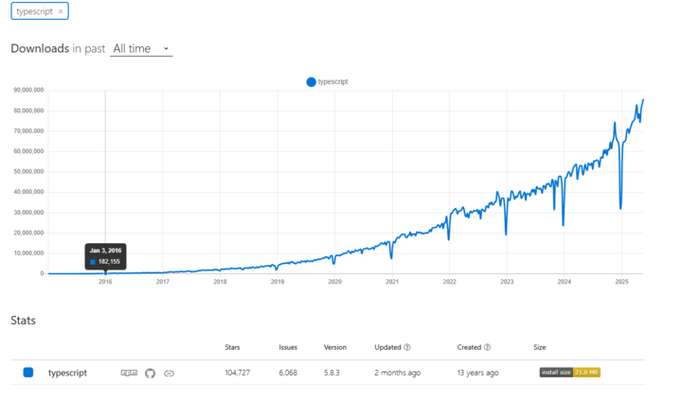Click the 2023 x-axis label
This screenshot has width=682, height=400.
coord(507,282)
